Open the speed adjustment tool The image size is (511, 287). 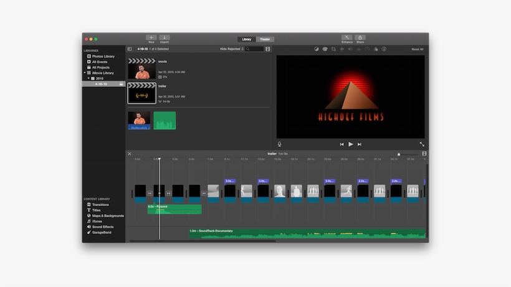pos(367,49)
